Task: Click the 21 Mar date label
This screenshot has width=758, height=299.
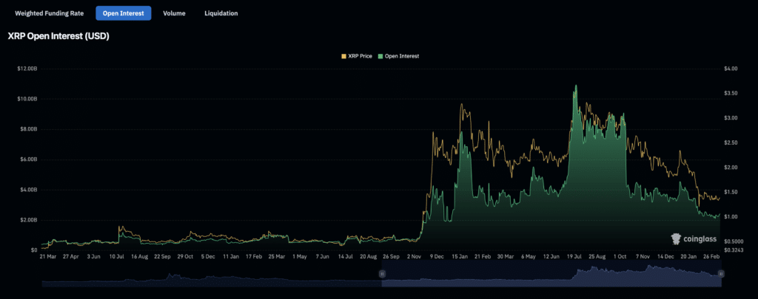Action: coord(48,257)
